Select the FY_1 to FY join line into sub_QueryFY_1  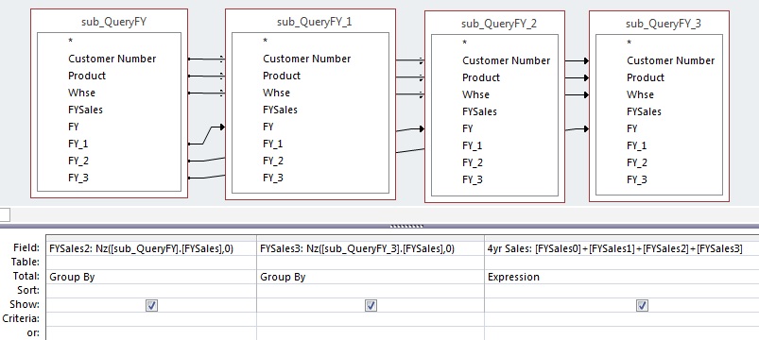[x=207, y=135]
